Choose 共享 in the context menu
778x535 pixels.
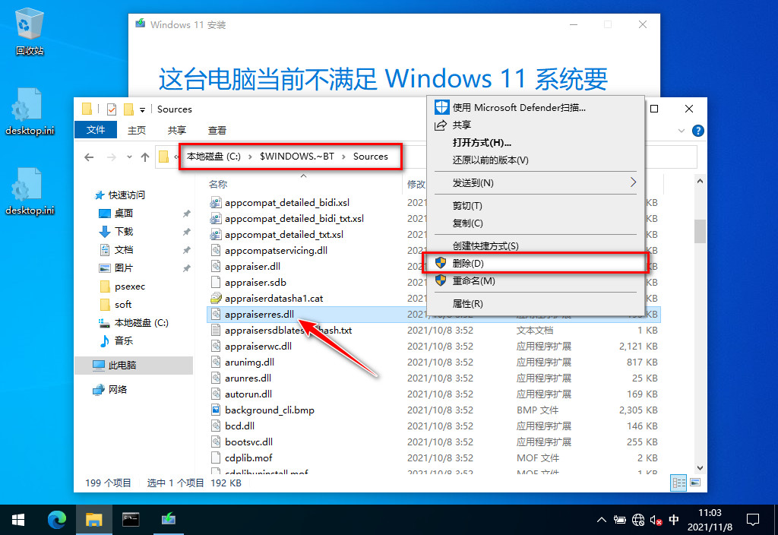click(x=536, y=125)
